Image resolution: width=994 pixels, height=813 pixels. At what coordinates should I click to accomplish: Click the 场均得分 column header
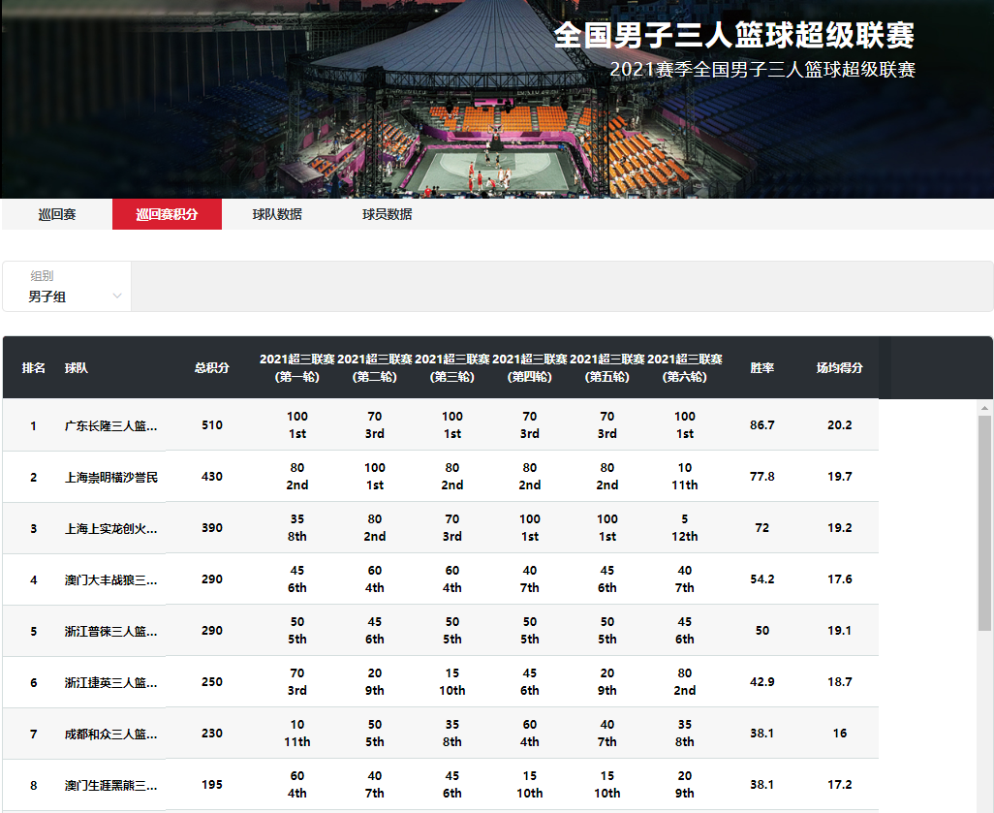coord(839,368)
